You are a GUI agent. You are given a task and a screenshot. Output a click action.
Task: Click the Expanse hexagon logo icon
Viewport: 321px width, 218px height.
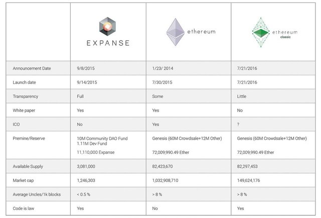107,27
